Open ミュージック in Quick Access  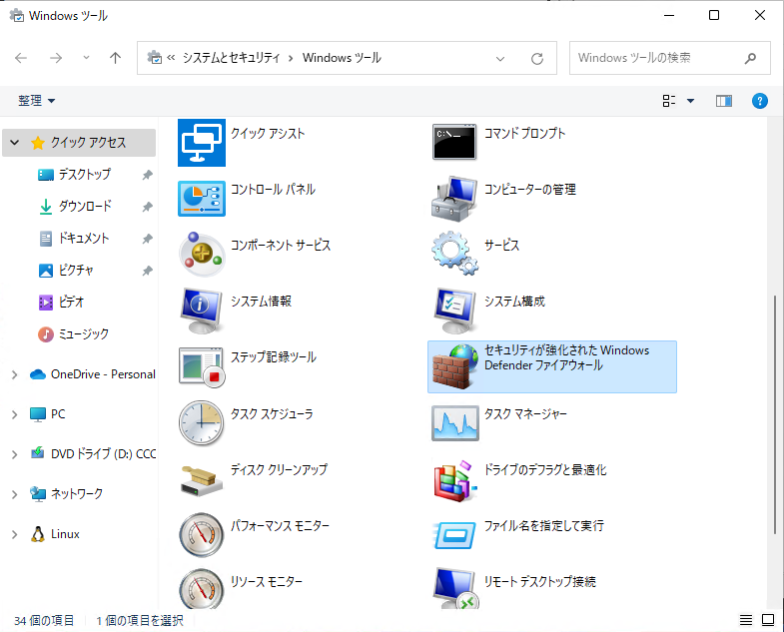83,334
